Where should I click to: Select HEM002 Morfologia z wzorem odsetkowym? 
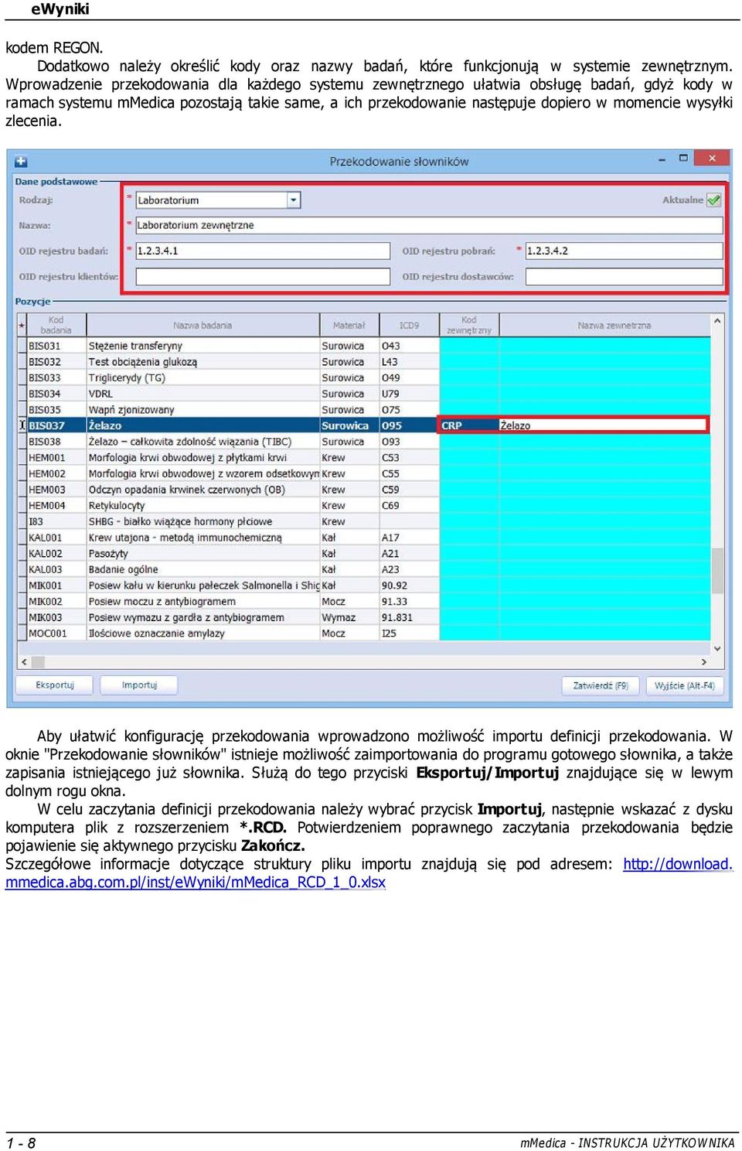coord(364,473)
